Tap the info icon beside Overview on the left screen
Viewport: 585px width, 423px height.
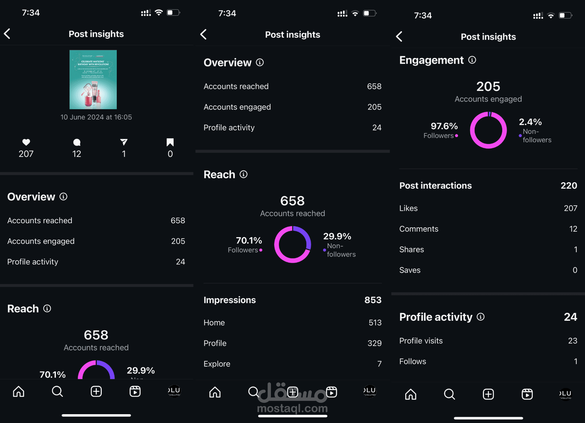tap(63, 196)
